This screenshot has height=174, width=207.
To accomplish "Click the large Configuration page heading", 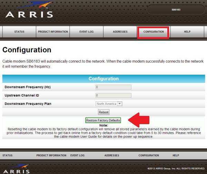I will (27, 50).
